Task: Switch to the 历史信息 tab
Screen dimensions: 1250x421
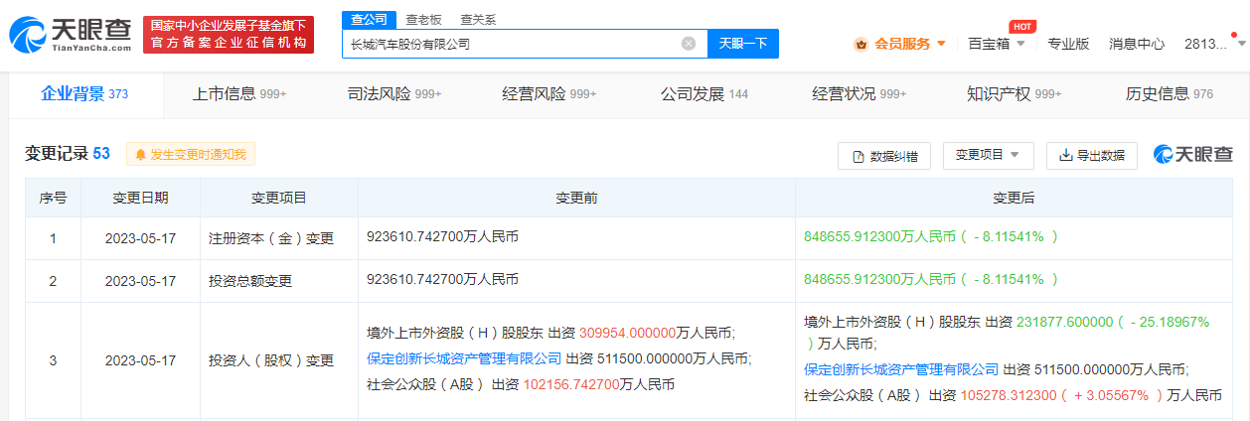Action: 1169,94
